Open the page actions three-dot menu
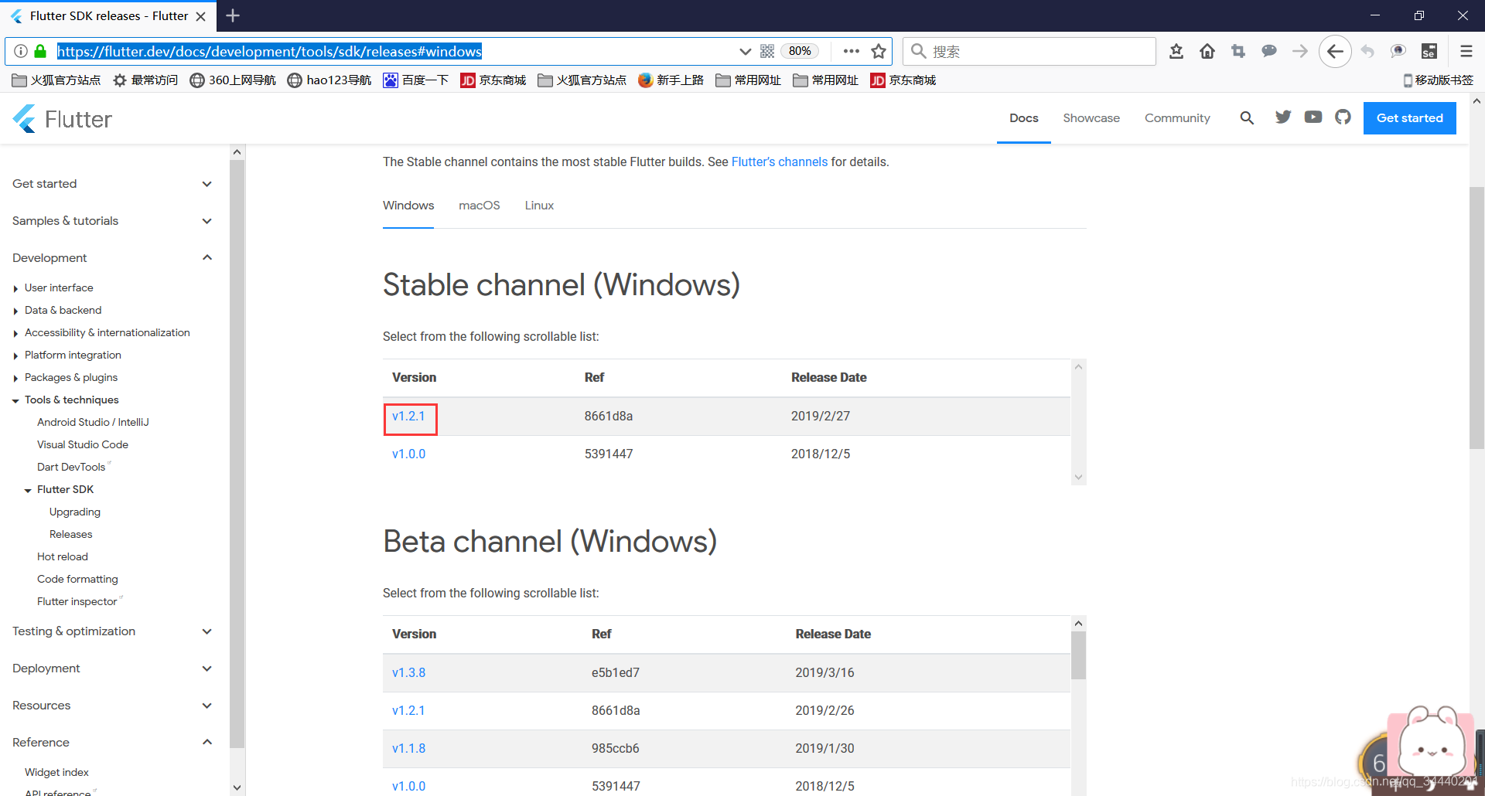Image resolution: width=1485 pixels, height=796 pixels. point(852,51)
